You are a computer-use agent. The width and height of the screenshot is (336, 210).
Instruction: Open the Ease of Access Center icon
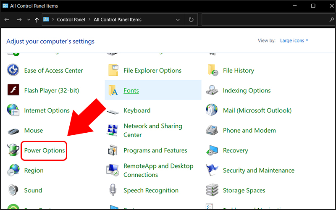coord(13,70)
